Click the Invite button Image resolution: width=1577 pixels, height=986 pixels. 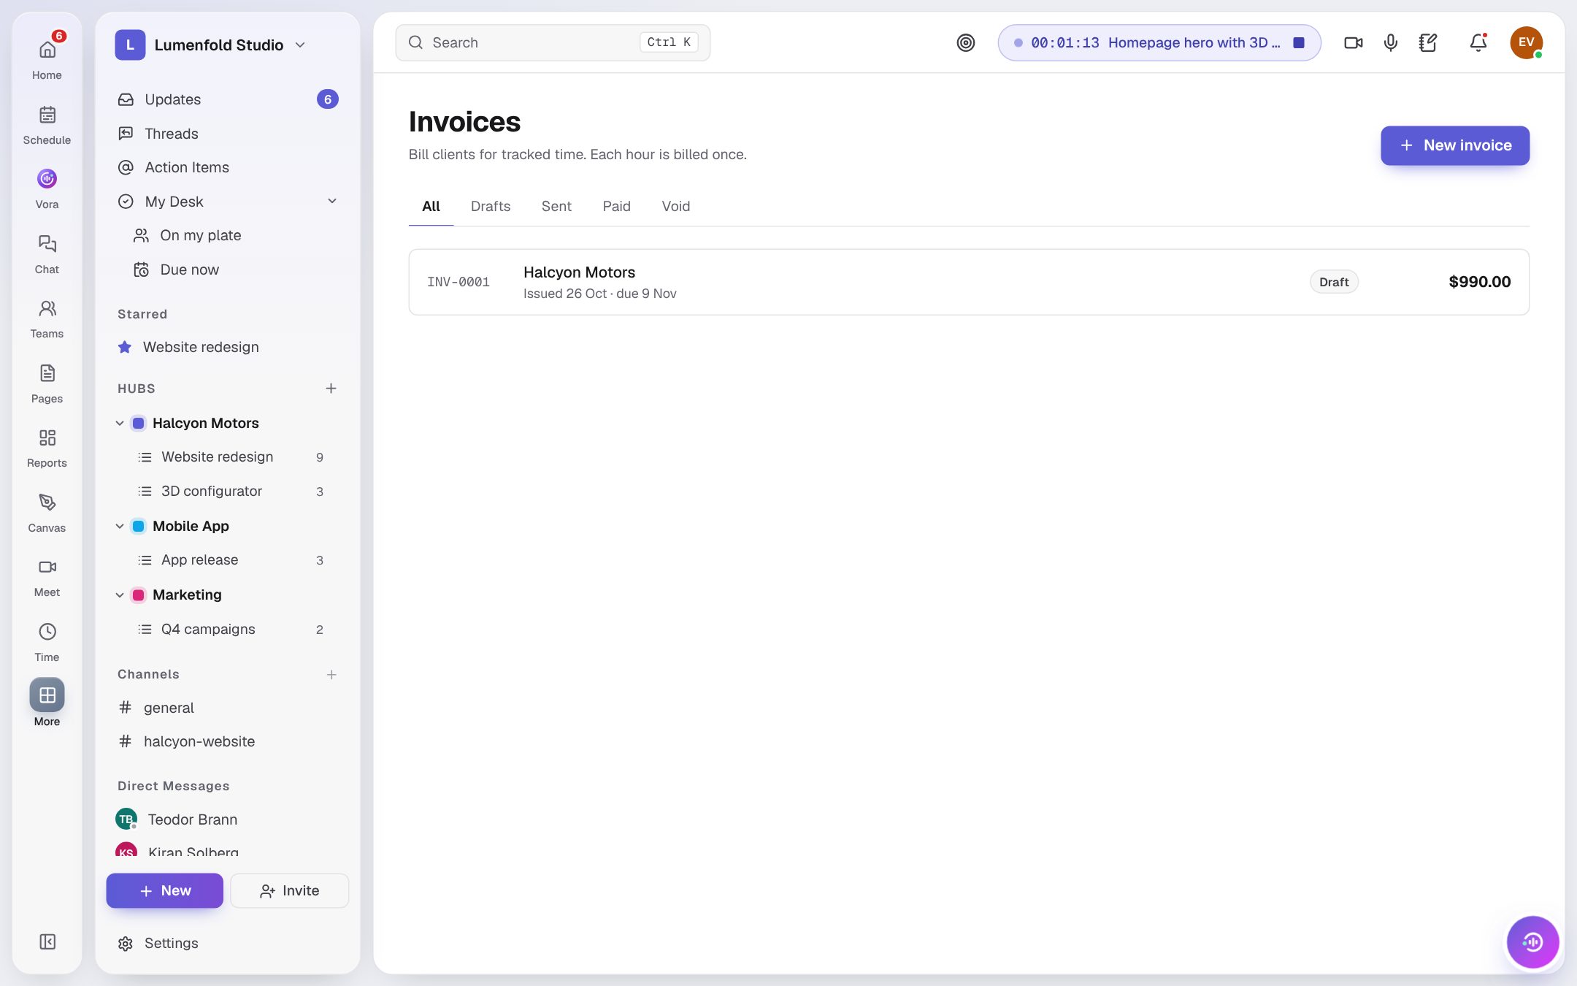[x=289, y=890]
